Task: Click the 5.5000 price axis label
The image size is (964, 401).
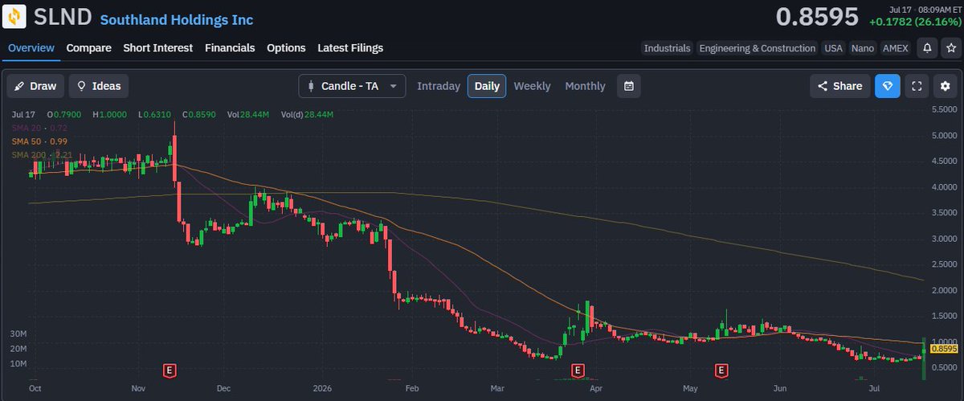Action: (945, 109)
